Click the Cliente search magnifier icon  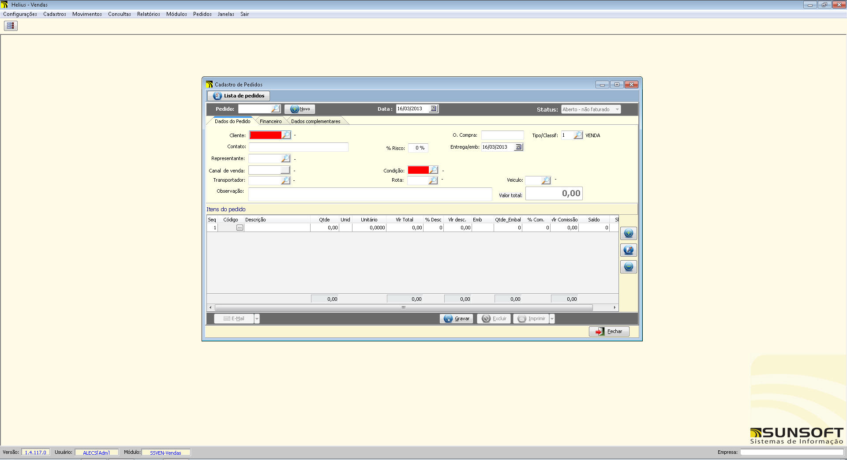point(286,135)
